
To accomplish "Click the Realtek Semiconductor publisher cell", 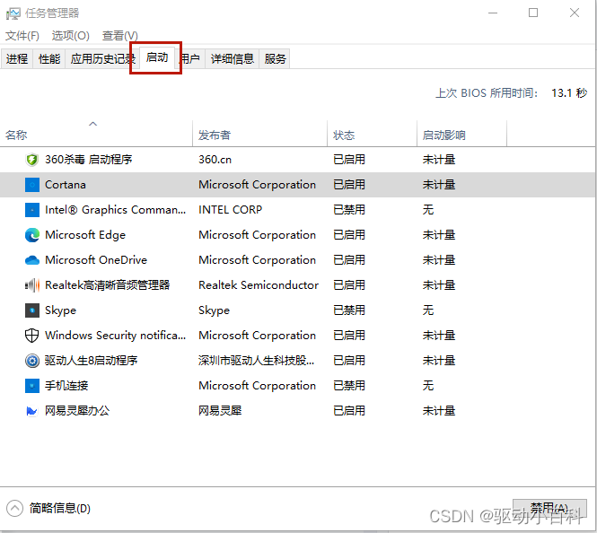I will pos(259,285).
